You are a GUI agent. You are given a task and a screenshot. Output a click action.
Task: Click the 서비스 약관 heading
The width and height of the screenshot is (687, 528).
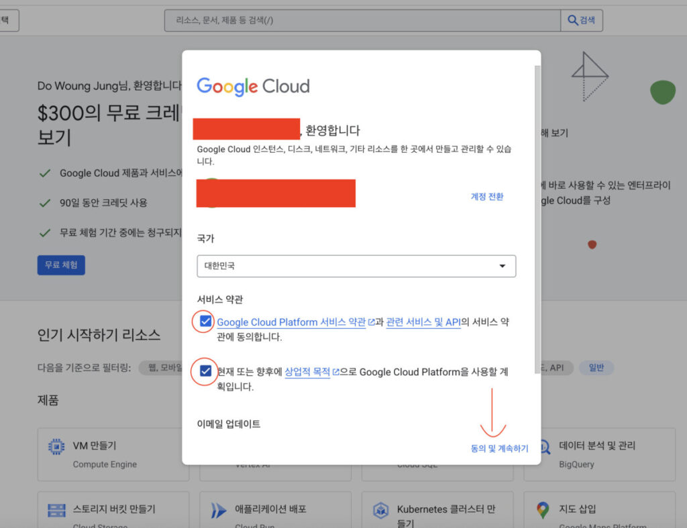tap(220, 300)
